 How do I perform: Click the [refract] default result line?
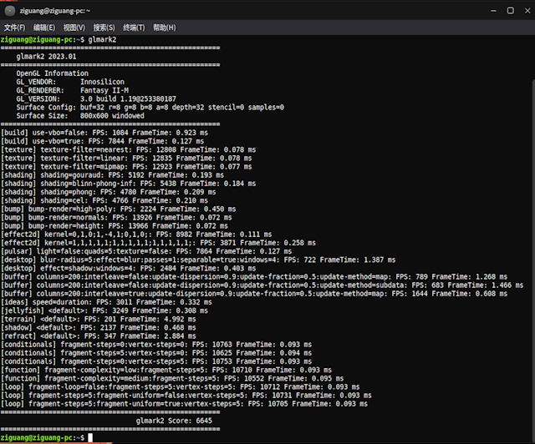[x=107, y=335]
